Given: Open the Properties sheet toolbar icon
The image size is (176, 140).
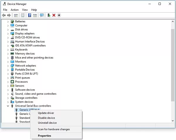Looking at the screenshot, I should (23, 15).
